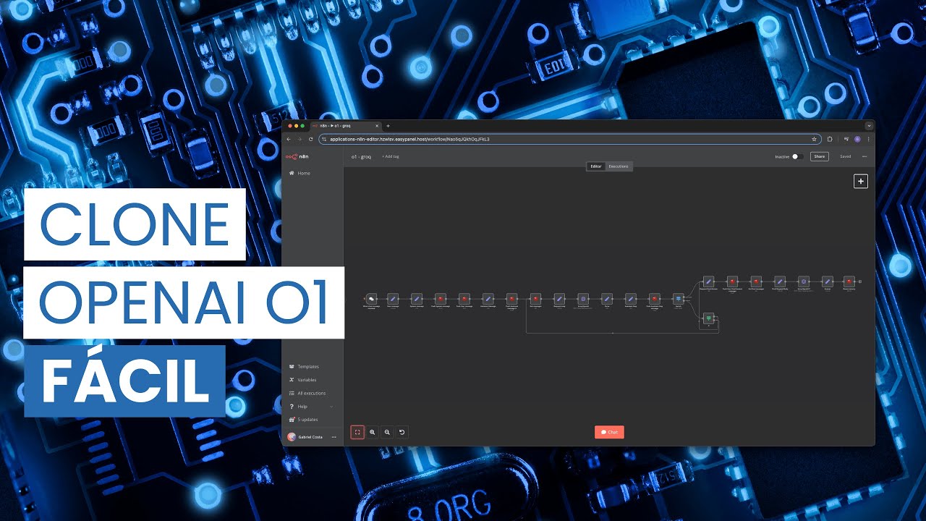Toggle the Inactive workflow switch
926x521 pixels.
tap(797, 156)
